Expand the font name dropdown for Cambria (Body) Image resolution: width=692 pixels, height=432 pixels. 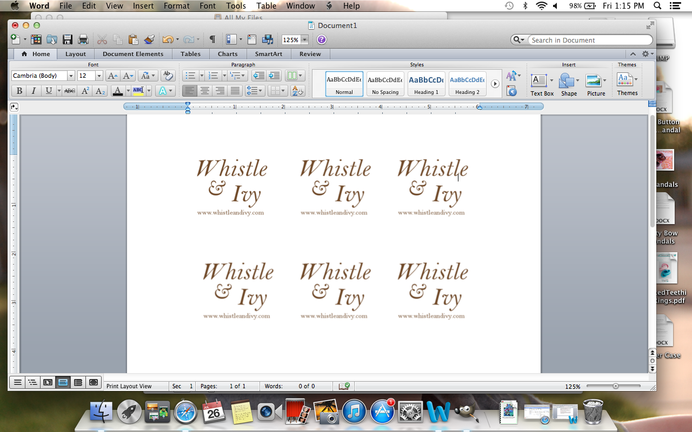click(x=71, y=76)
